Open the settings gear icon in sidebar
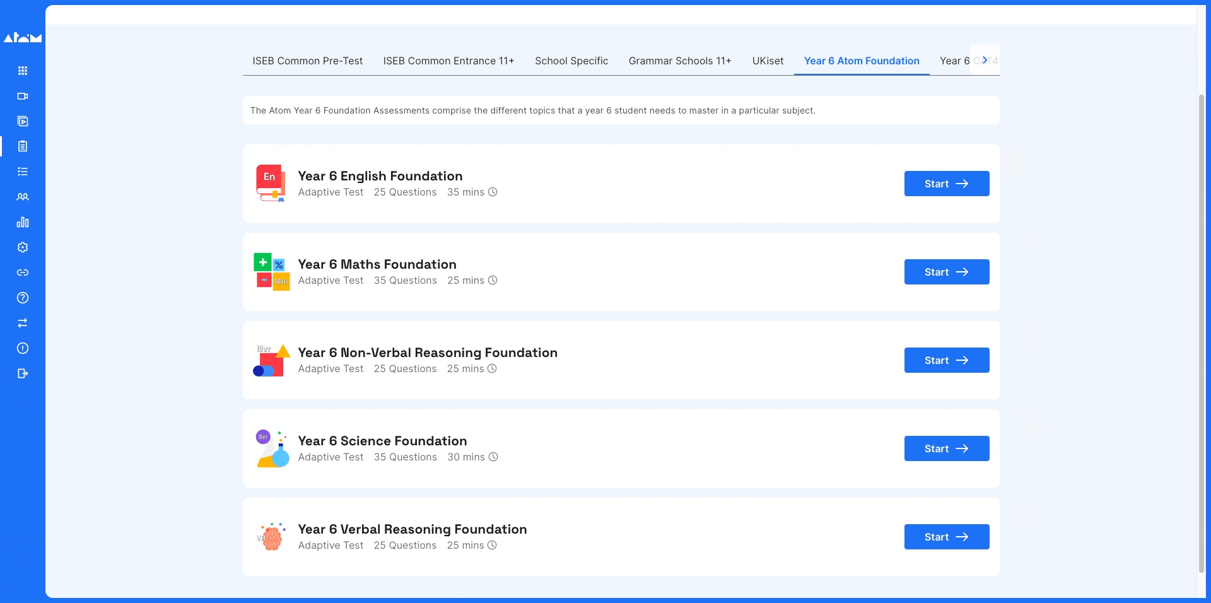 (23, 247)
